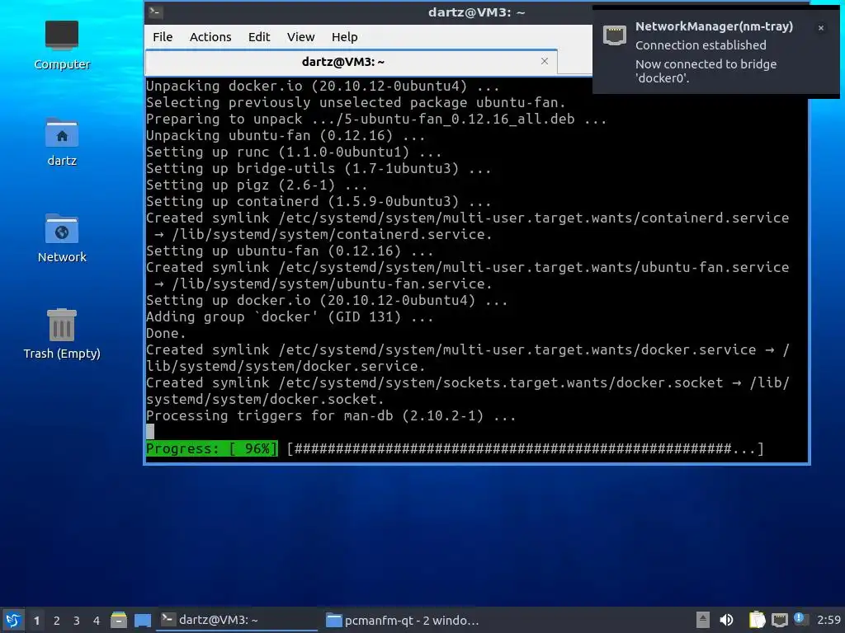Open the dartz home folder icon
845x633 pixels.
tap(61, 142)
